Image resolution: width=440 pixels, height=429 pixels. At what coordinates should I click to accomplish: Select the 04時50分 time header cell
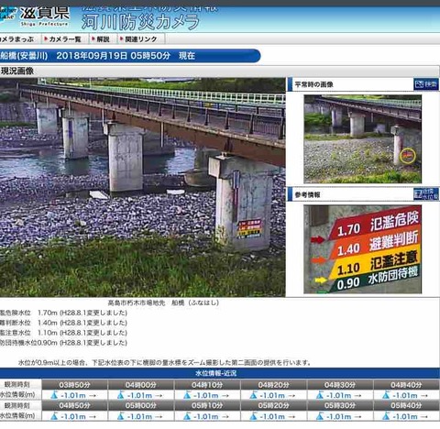(74, 405)
